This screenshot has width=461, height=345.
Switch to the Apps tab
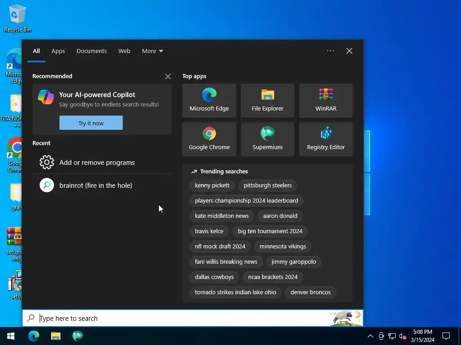tap(58, 51)
